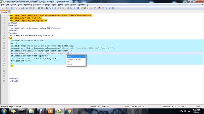204x114 pixels.
Task: Click the Copy toolbar icon
Action: (x=31, y=8)
